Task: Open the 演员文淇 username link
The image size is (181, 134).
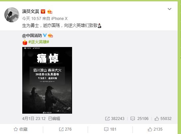Action: (x=31, y=11)
